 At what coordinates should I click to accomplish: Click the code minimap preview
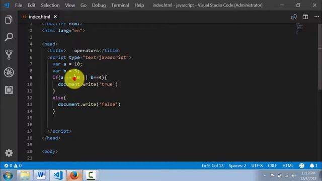click(x=299, y=29)
